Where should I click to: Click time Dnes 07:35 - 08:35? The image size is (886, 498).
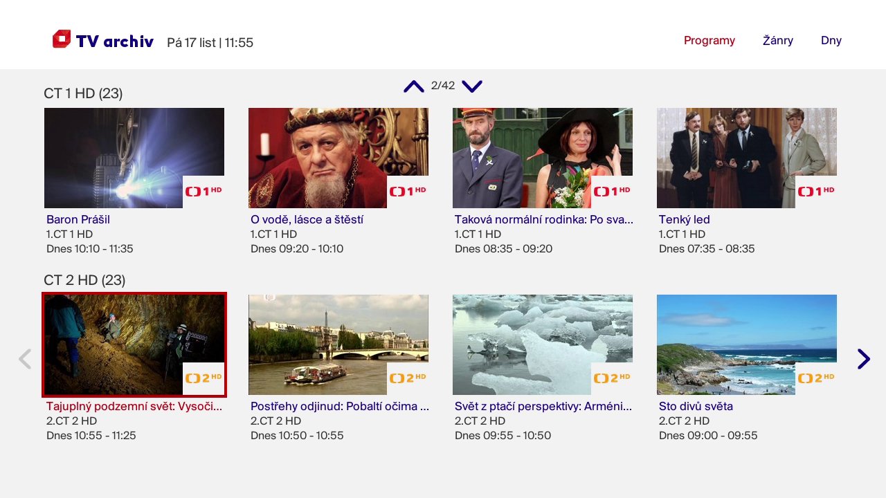coord(707,248)
